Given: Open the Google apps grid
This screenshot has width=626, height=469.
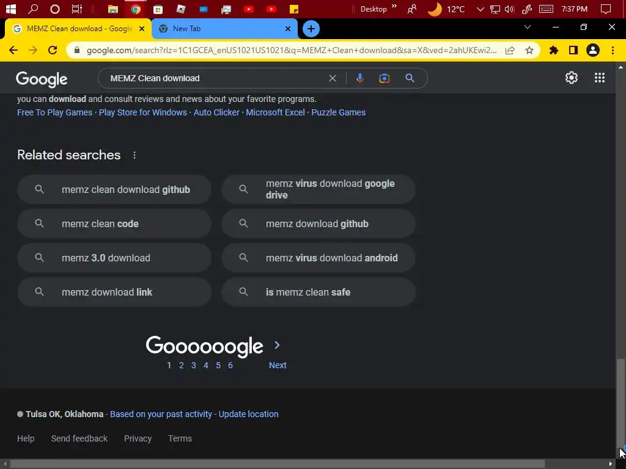Looking at the screenshot, I should coord(599,78).
